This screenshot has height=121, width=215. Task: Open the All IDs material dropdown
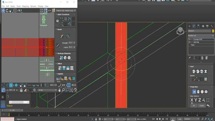tap(47, 90)
